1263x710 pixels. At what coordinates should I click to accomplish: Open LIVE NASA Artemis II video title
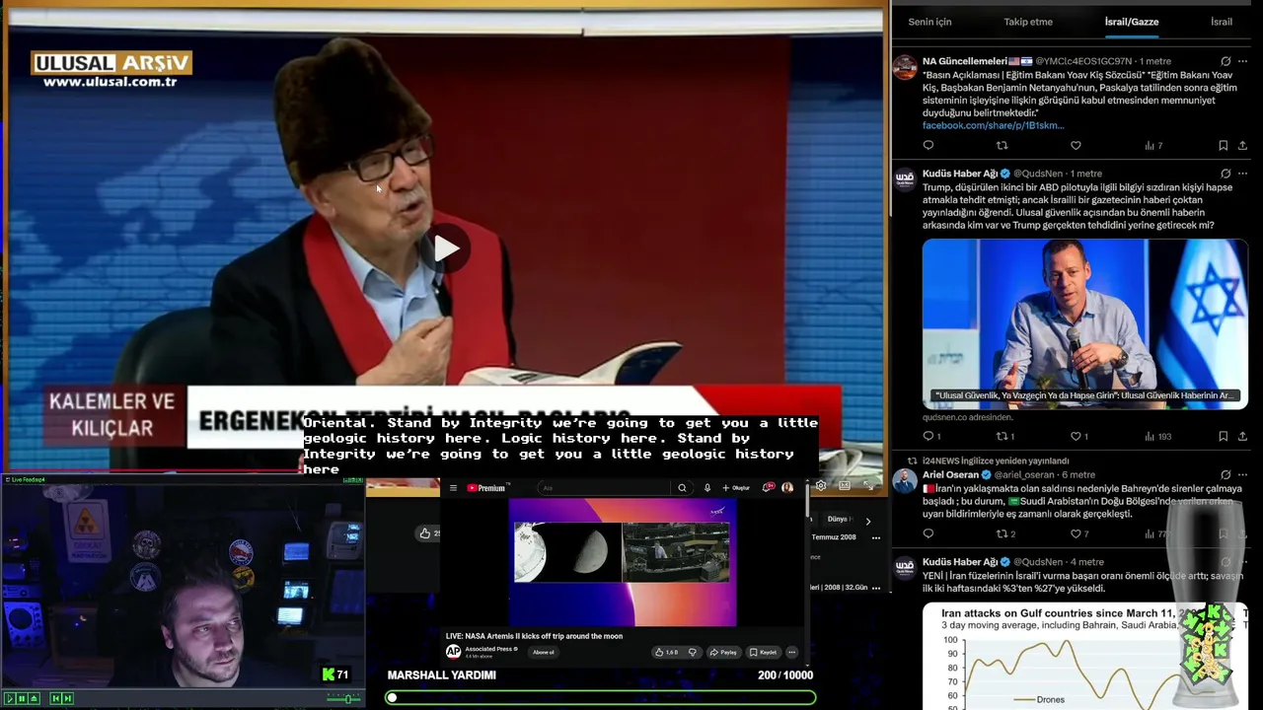point(534,636)
